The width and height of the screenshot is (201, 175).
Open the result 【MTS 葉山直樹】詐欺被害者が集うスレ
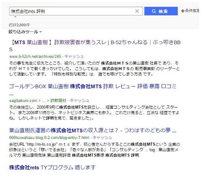pos(95,46)
